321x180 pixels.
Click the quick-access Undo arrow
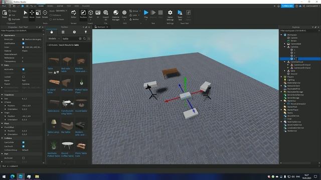click(x=32, y=6)
